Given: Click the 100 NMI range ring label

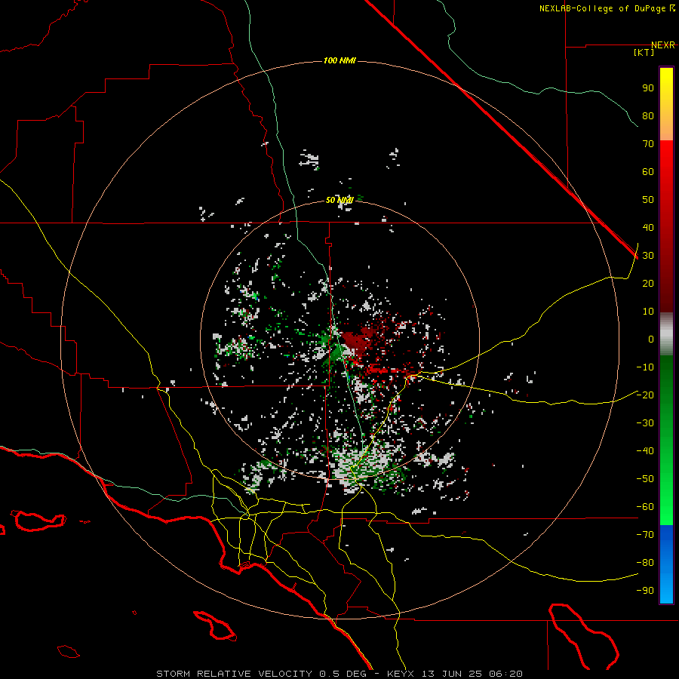Looking at the screenshot, I should pyautogui.click(x=339, y=60).
